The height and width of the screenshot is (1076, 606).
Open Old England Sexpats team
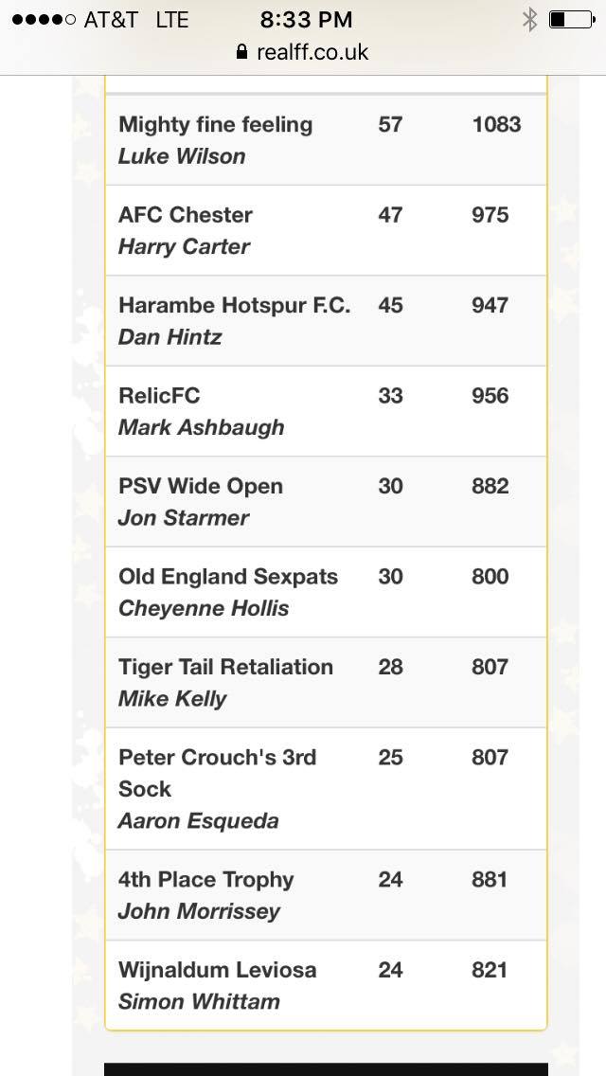[326, 592]
